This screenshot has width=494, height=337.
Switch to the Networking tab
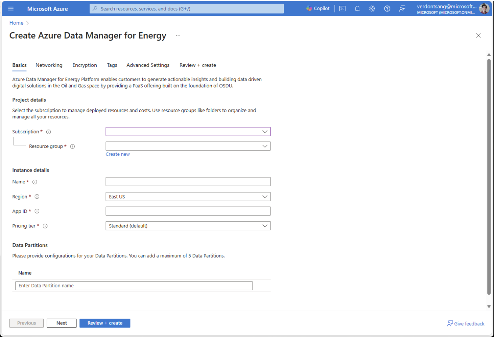click(49, 65)
